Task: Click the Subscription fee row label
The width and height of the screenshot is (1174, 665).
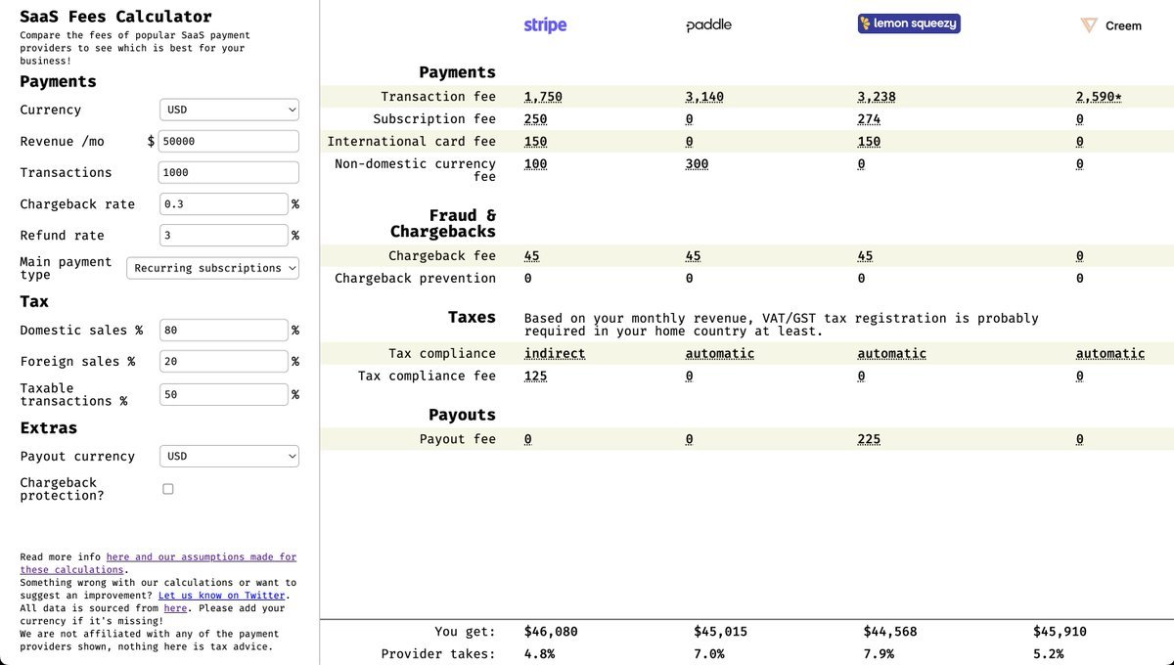Action: point(434,119)
